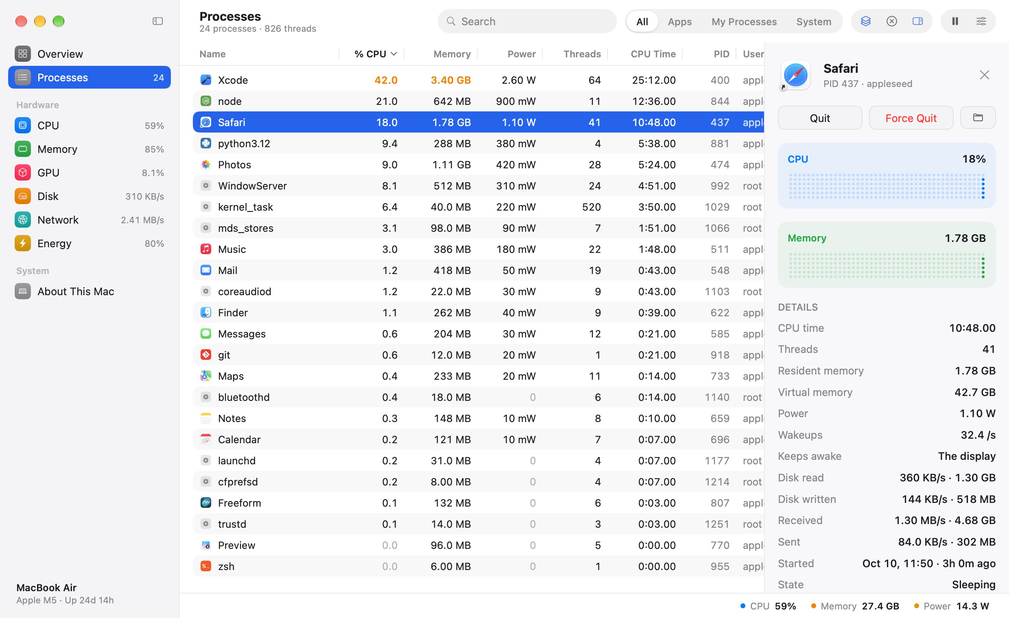The image size is (1009, 618).
Task: Click the Quit button for Safari
Action: click(x=820, y=118)
